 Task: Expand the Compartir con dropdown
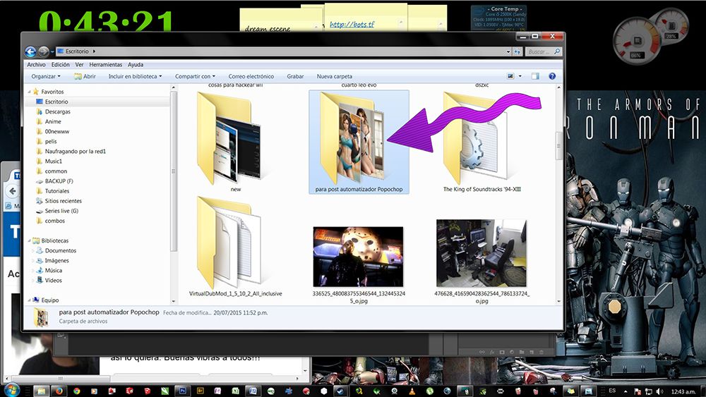(x=195, y=76)
